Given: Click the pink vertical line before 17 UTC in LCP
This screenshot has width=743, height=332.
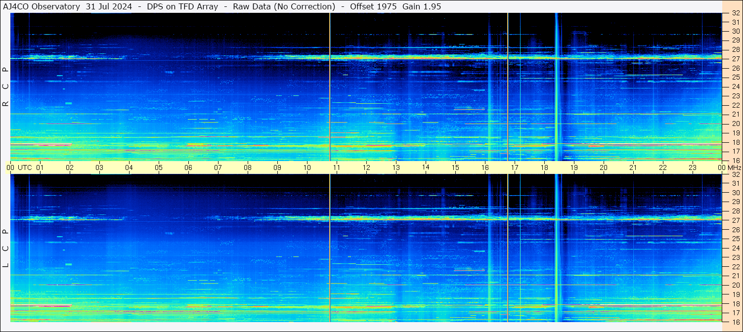Looking at the screenshot, I should 508,247.
